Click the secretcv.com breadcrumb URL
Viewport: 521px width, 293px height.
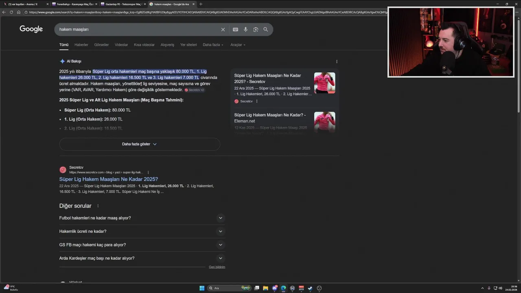106,173
